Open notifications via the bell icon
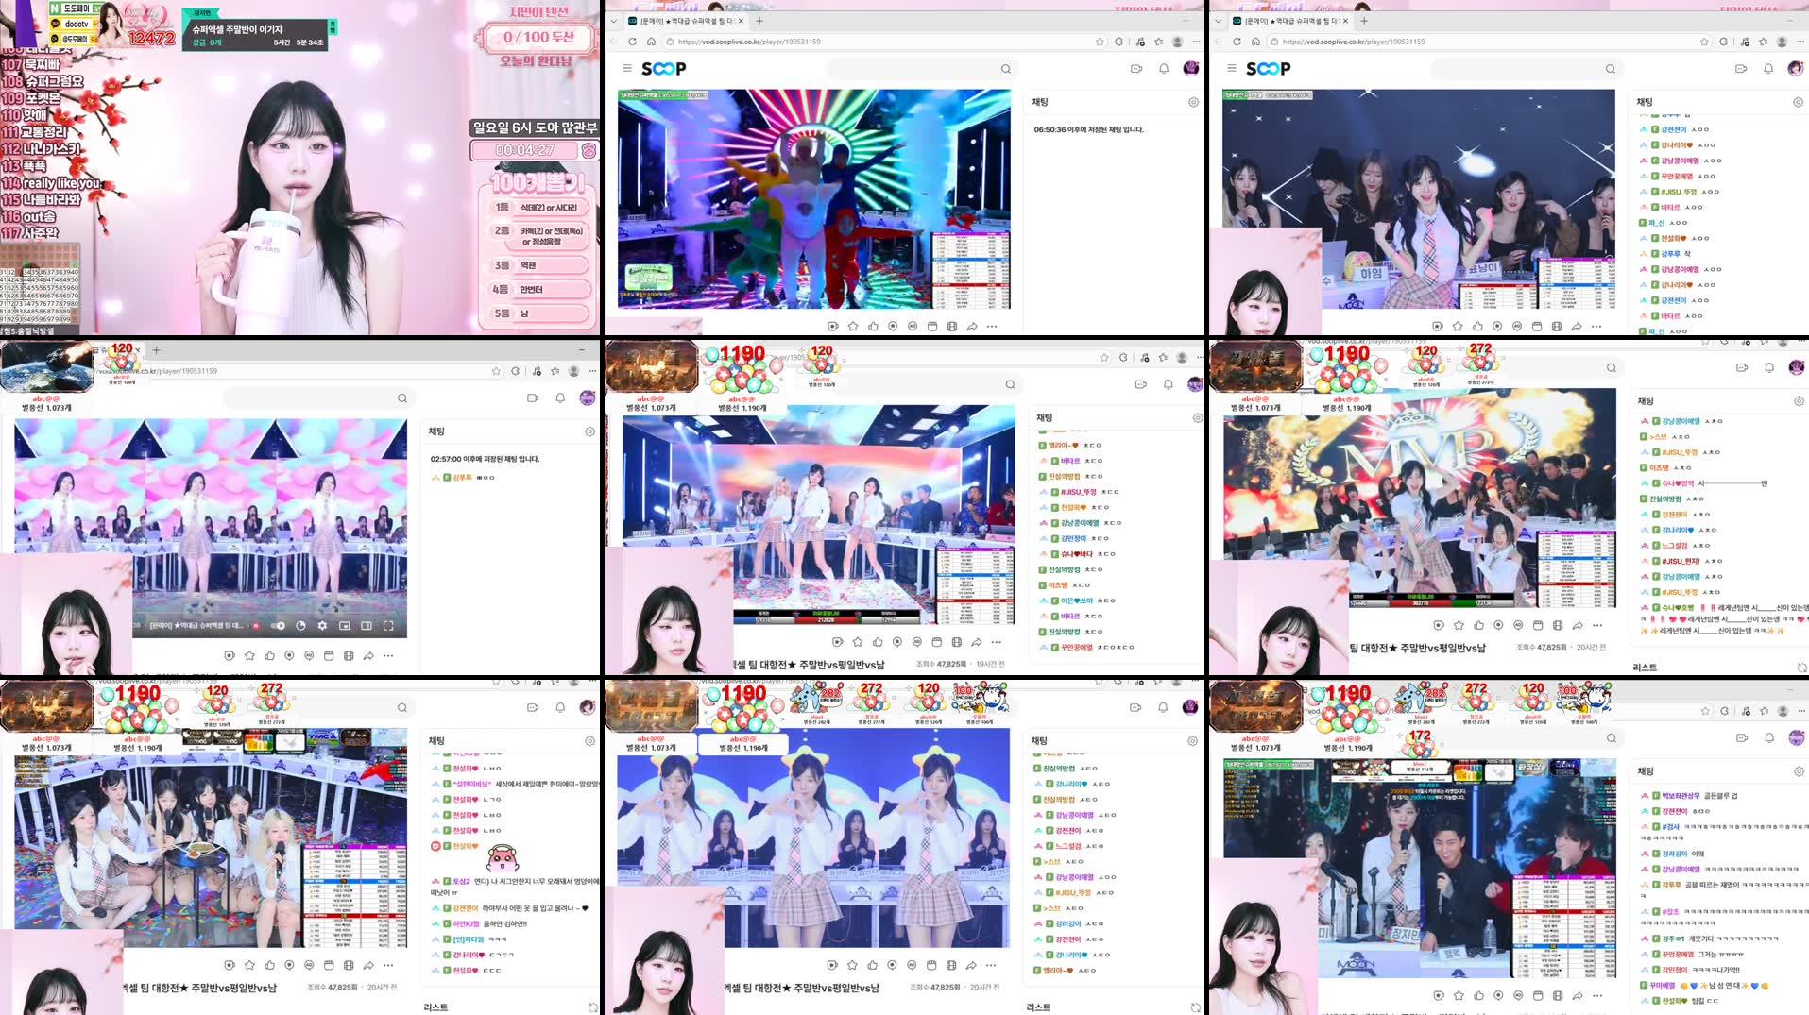The height and width of the screenshot is (1015, 1809). (1162, 68)
